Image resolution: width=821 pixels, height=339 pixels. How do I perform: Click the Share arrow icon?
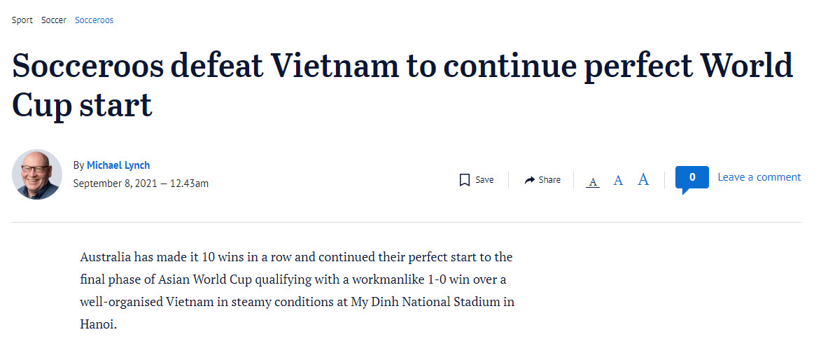point(530,180)
